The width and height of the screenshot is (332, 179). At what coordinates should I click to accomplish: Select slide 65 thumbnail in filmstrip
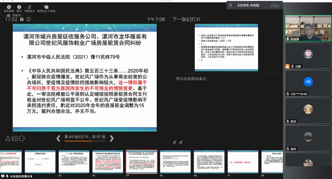point(175,161)
